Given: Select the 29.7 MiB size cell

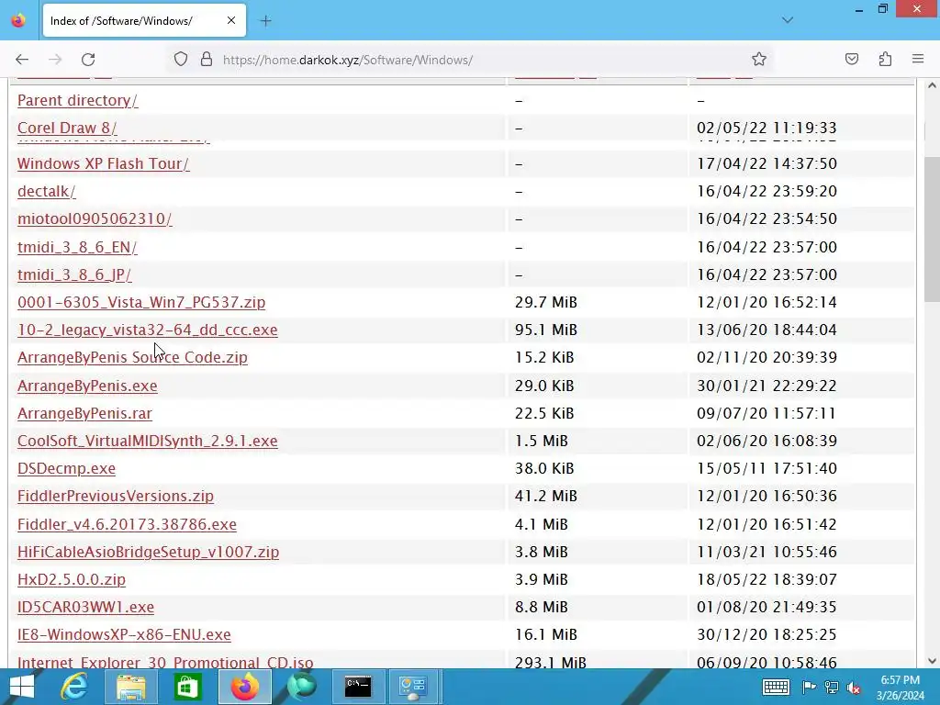Looking at the screenshot, I should point(546,301).
